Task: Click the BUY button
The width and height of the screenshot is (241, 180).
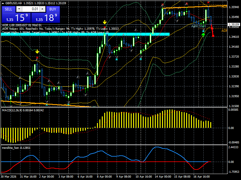Action: tap(53, 9)
